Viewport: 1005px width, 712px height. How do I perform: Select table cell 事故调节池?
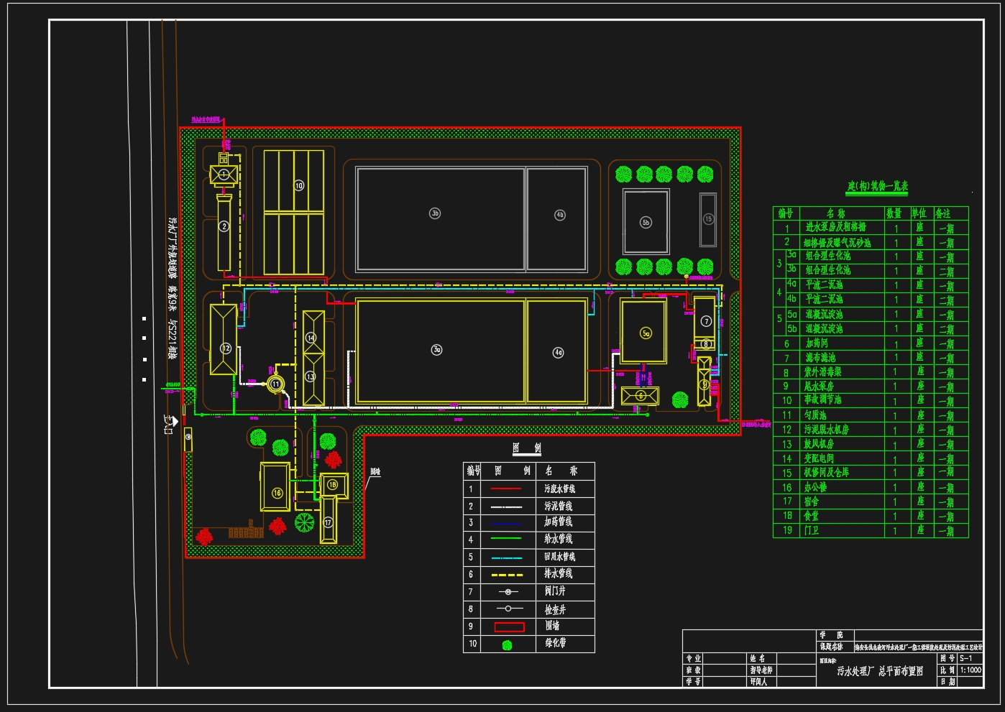(x=823, y=400)
